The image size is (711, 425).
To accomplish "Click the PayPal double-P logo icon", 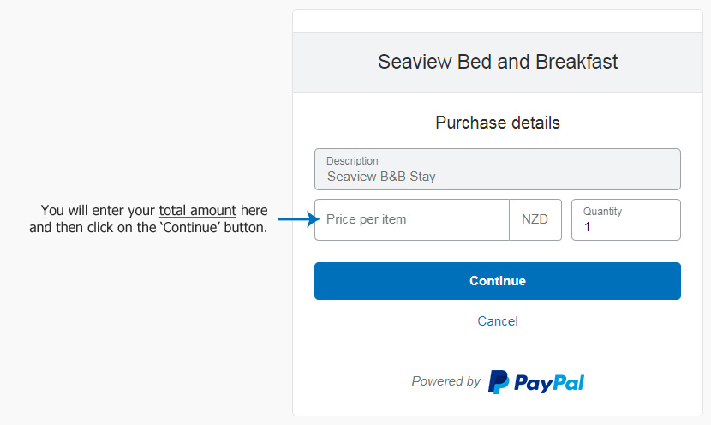I will tap(499, 382).
